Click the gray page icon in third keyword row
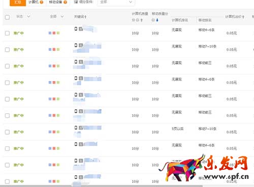 click(x=81, y=62)
